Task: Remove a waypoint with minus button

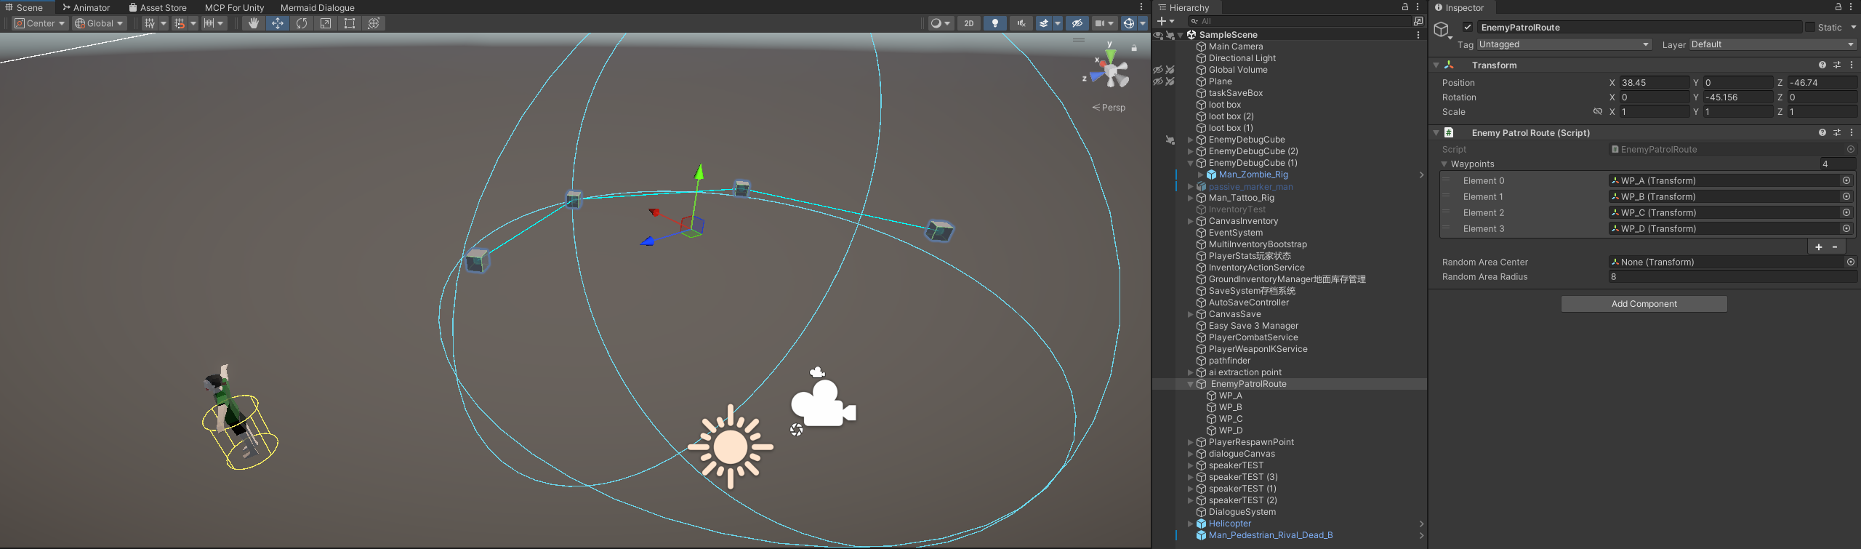Action: 1835,247
